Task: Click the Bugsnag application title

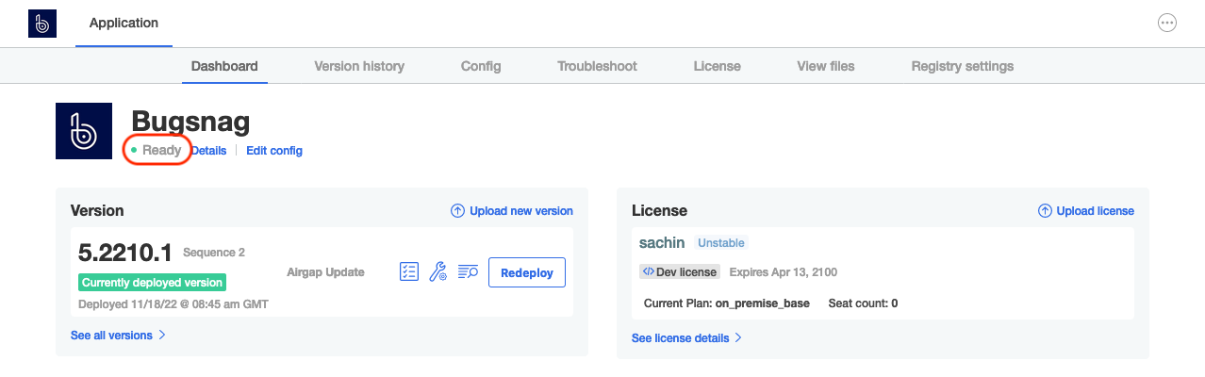Action: [190, 122]
